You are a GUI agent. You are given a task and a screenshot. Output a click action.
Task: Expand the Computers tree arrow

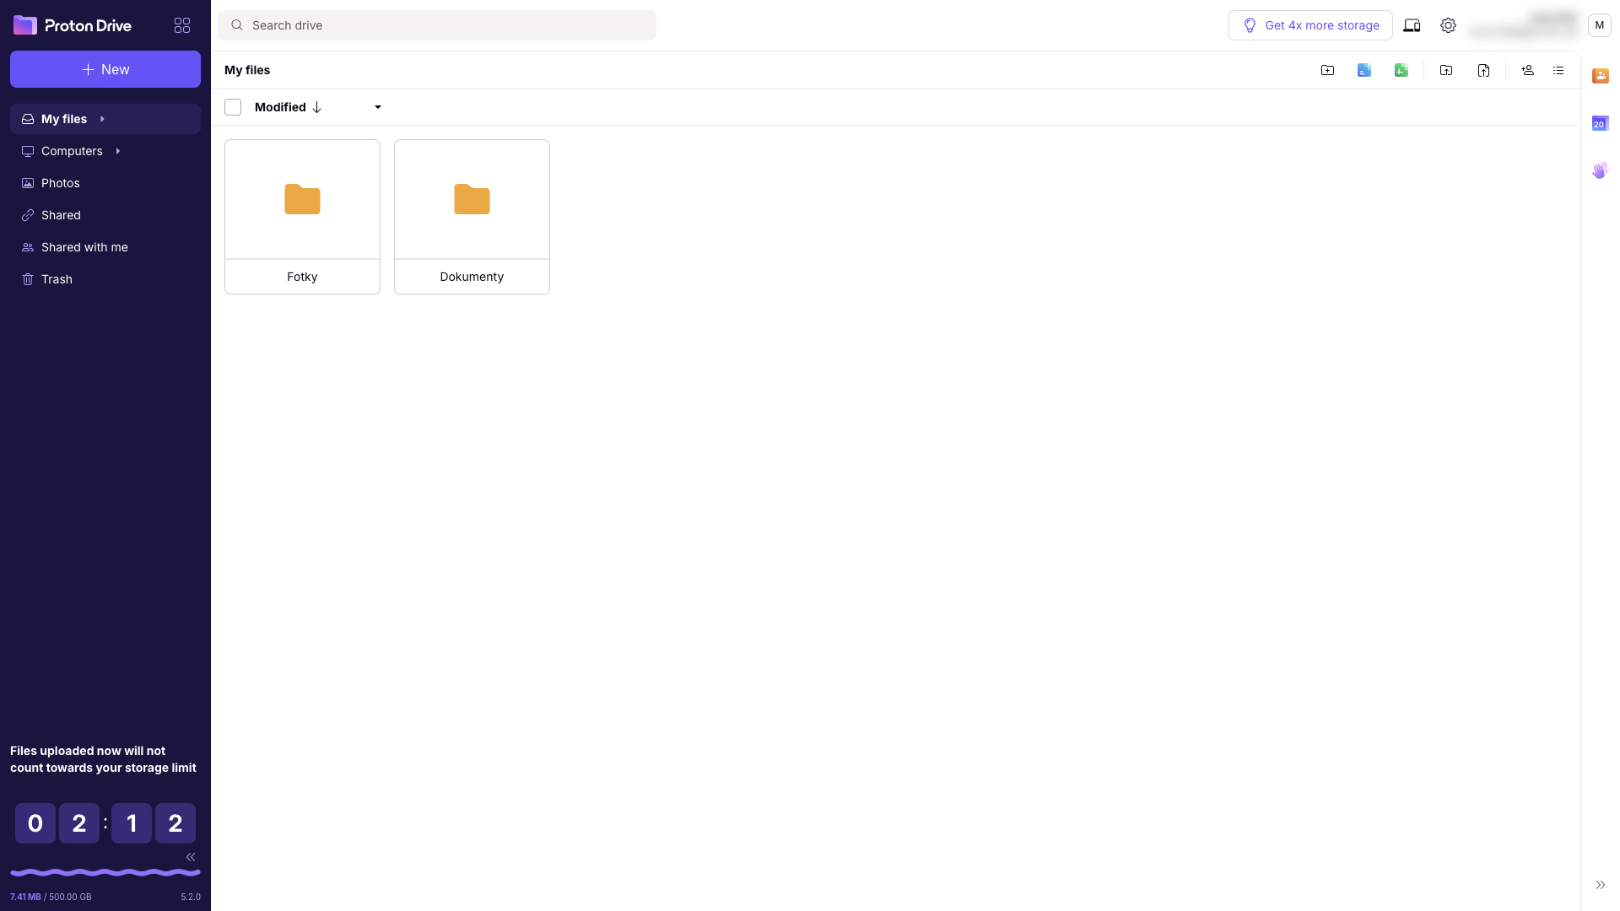(x=118, y=151)
